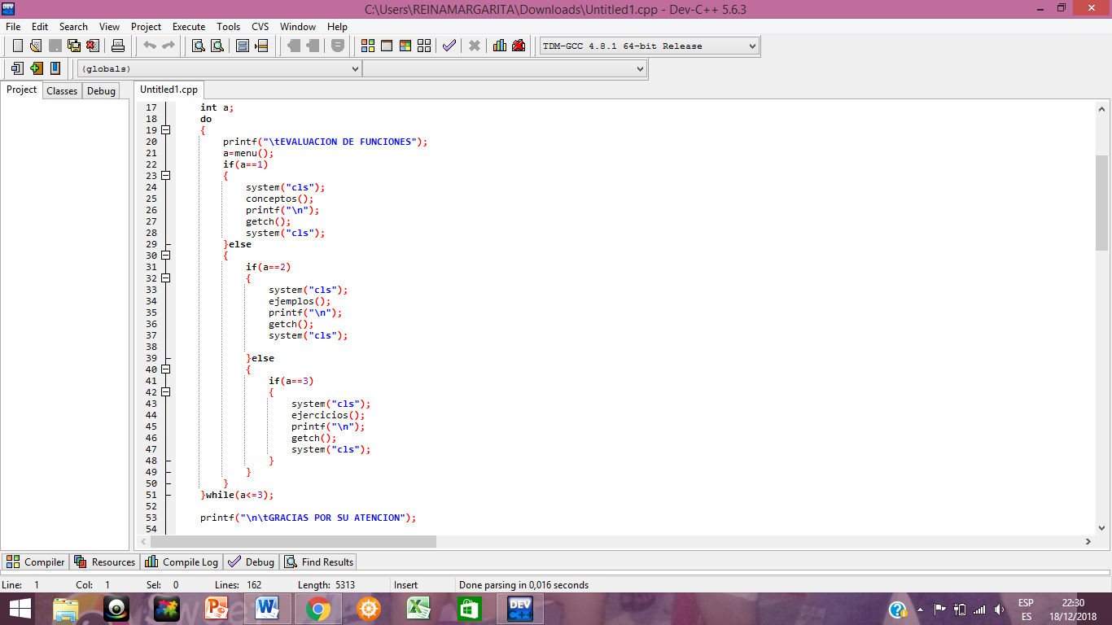The height and width of the screenshot is (625, 1112).
Task: Open Microsoft Word from the taskbar
Action: tap(267, 609)
